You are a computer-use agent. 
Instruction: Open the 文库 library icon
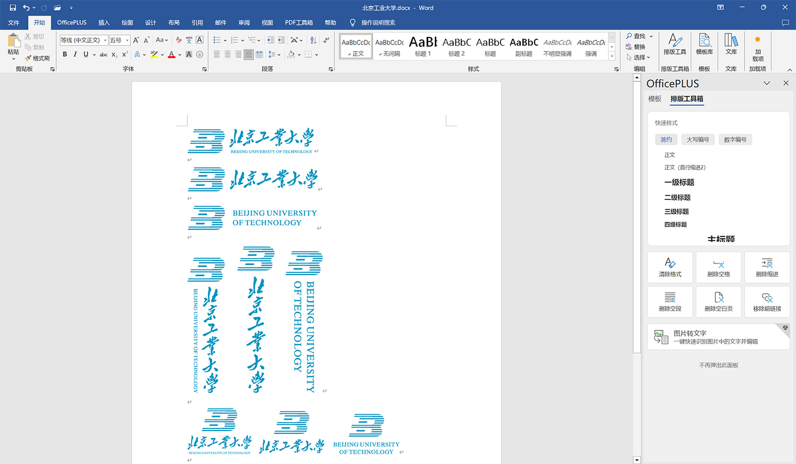[731, 45]
